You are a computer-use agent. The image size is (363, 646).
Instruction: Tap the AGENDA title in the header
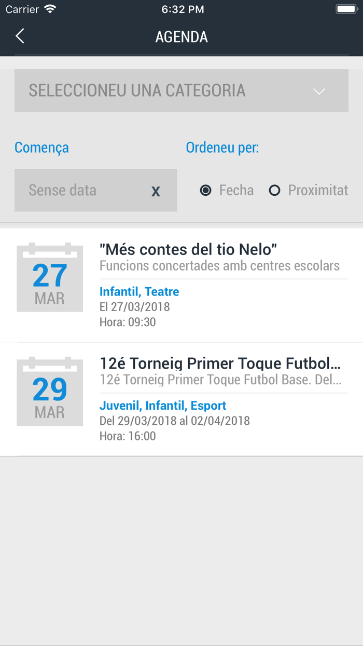pyautogui.click(x=181, y=36)
